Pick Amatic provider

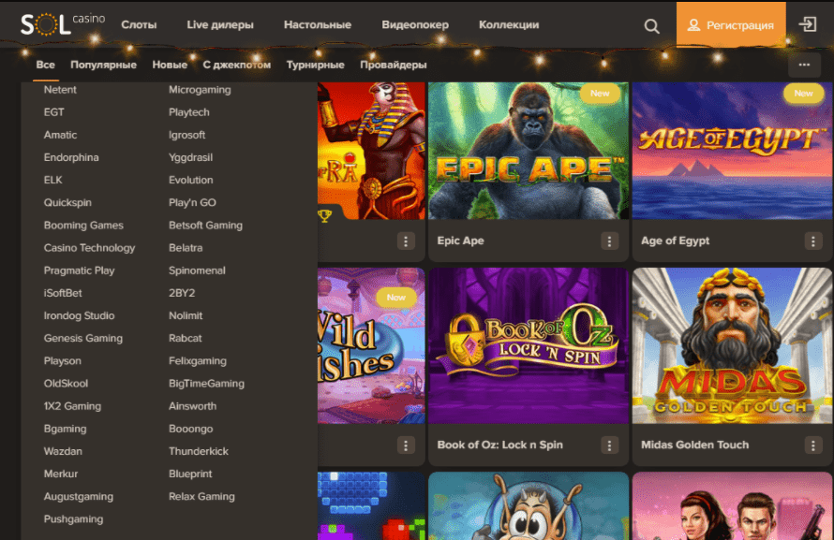(60, 135)
